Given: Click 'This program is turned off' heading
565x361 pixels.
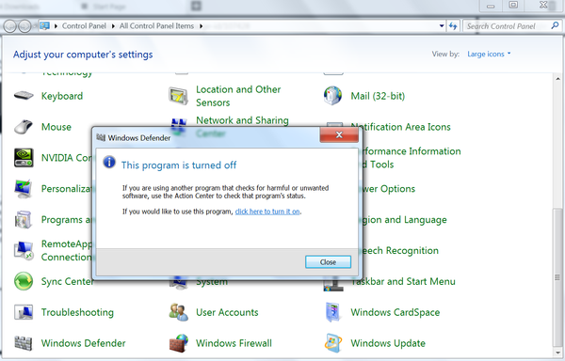Looking at the screenshot, I should tap(179, 165).
